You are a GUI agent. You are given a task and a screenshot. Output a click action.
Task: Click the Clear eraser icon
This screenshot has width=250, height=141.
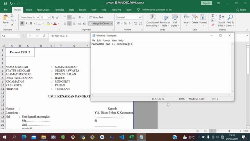212,25
